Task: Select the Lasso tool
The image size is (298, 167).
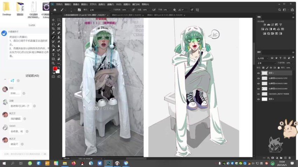Action: [53, 24]
